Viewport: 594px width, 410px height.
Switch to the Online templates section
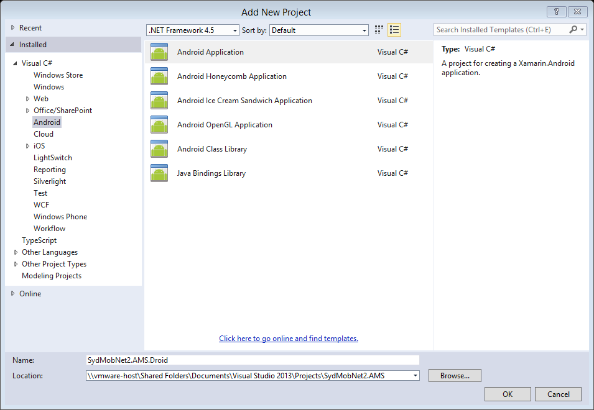(x=29, y=293)
